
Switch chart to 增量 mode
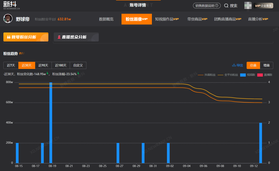coord(266,65)
